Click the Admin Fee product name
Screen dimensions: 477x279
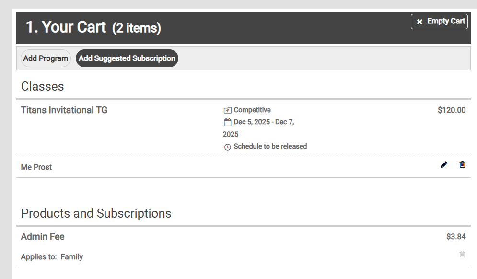point(43,237)
